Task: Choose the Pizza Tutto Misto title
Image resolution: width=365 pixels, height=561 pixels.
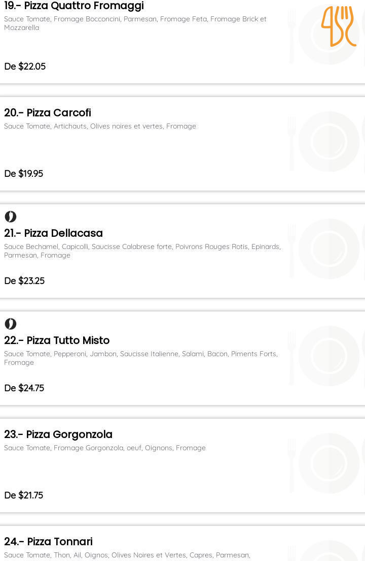Action: click(57, 340)
